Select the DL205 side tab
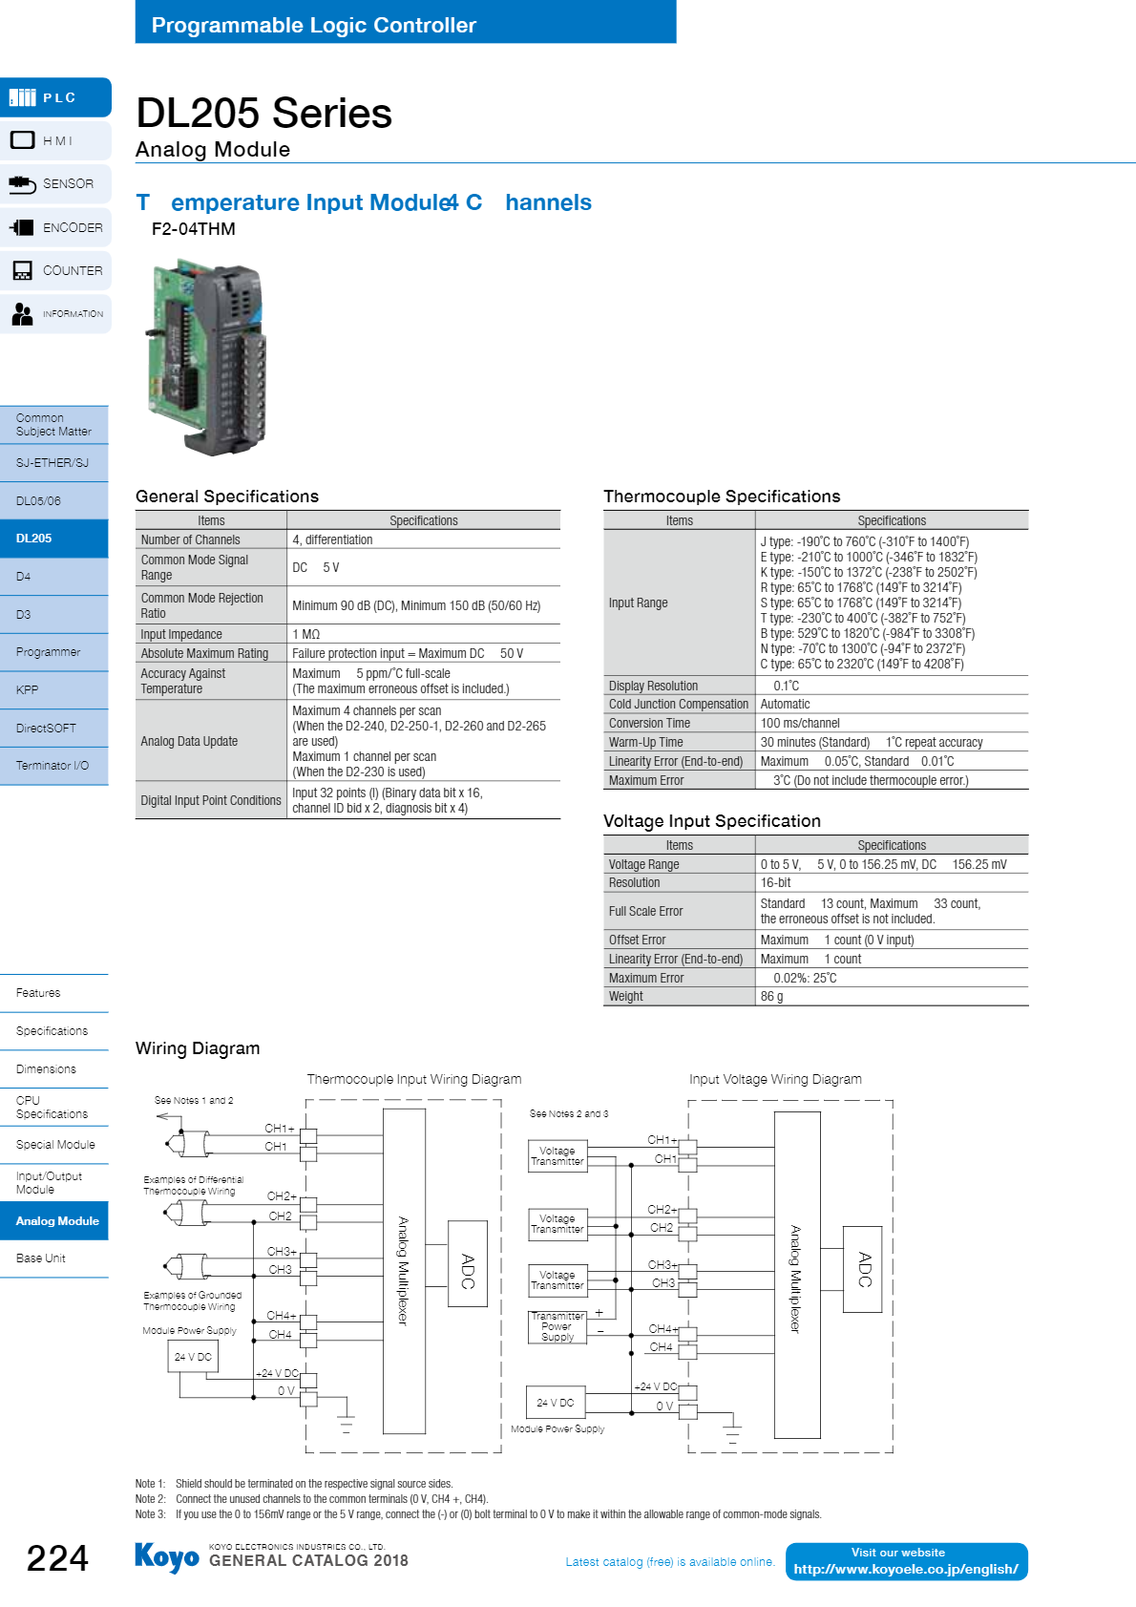The height and width of the screenshot is (1607, 1136). tap(54, 539)
